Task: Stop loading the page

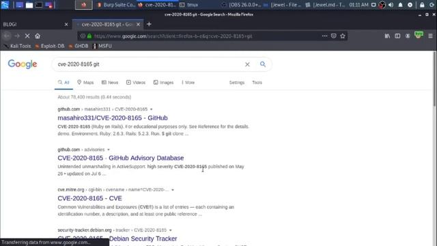Action: click(27, 36)
